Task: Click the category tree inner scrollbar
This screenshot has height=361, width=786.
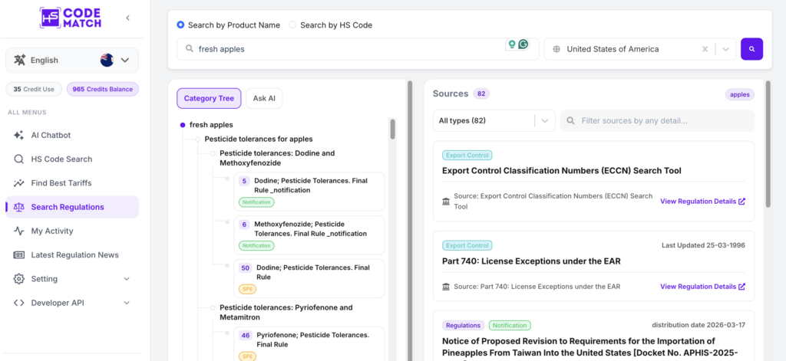Action: click(x=392, y=129)
